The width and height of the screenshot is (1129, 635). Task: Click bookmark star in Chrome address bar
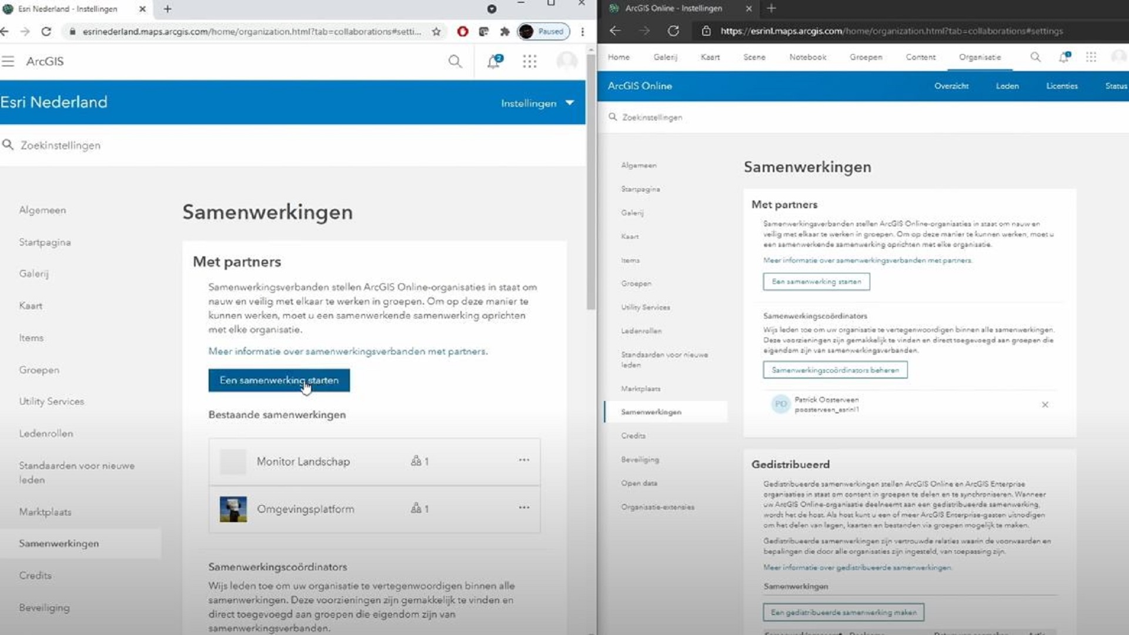(x=436, y=32)
